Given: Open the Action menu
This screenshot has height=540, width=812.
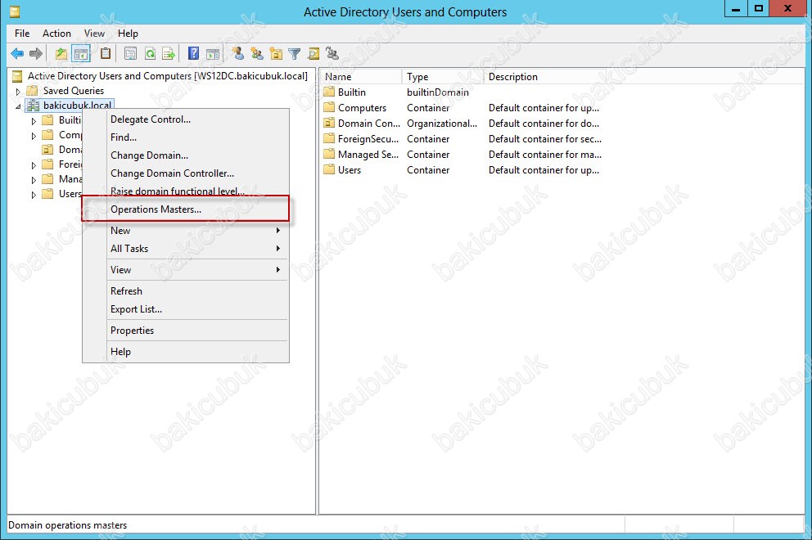Looking at the screenshot, I should click(x=56, y=33).
